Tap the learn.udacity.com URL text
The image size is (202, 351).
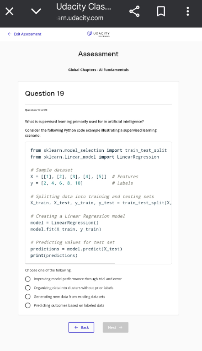pos(80,18)
